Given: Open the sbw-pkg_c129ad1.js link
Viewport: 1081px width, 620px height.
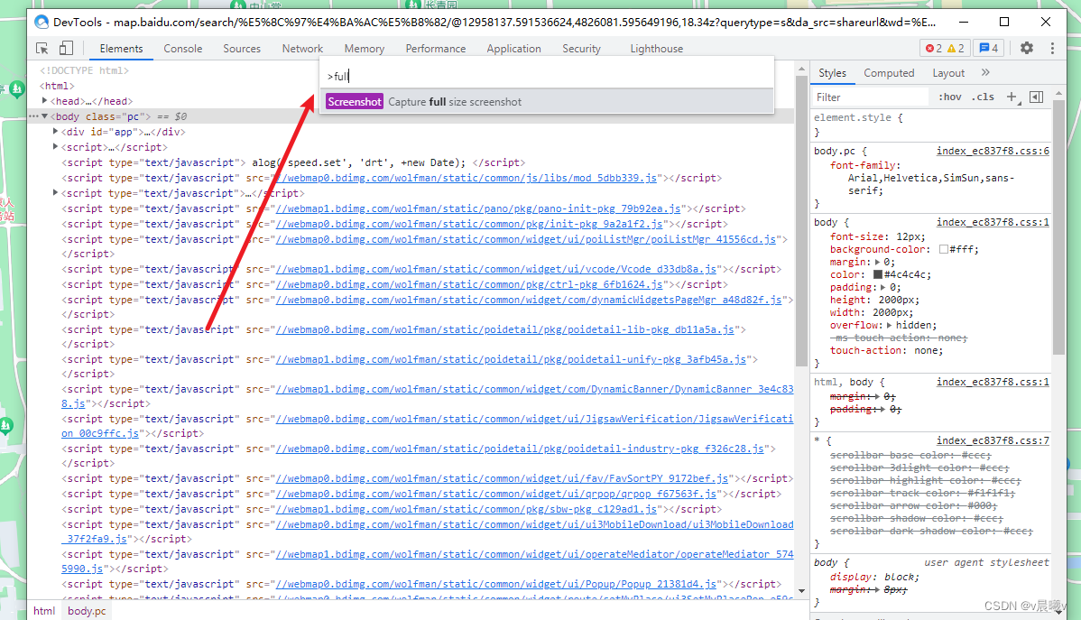Looking at the screenshot, I should click(x=466, y=509).
